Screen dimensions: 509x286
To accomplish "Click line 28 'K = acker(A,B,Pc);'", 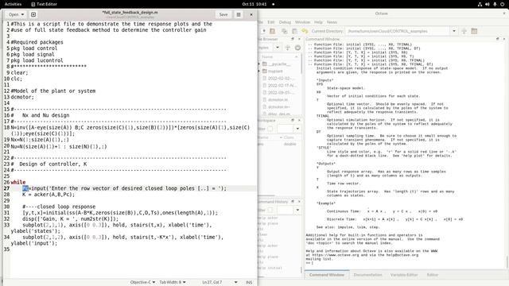I will click(49, 195).
